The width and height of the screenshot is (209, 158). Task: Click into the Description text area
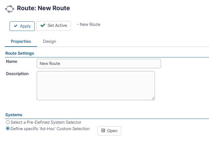coord(96,86)
